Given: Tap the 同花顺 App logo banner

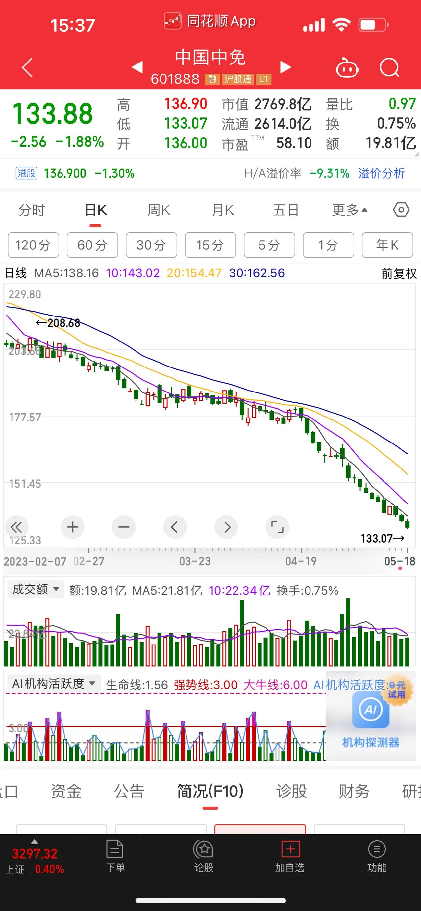Looking at the screenshot, I should (210, 21).
